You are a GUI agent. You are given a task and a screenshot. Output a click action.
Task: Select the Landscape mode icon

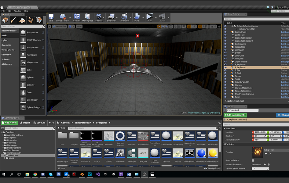click(x=22, y=20)
